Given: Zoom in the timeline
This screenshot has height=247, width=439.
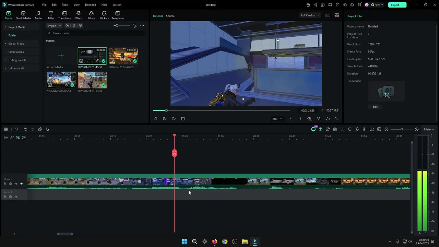Looking at the screenshot, I should pyautogui.click(x=417, y=129).
